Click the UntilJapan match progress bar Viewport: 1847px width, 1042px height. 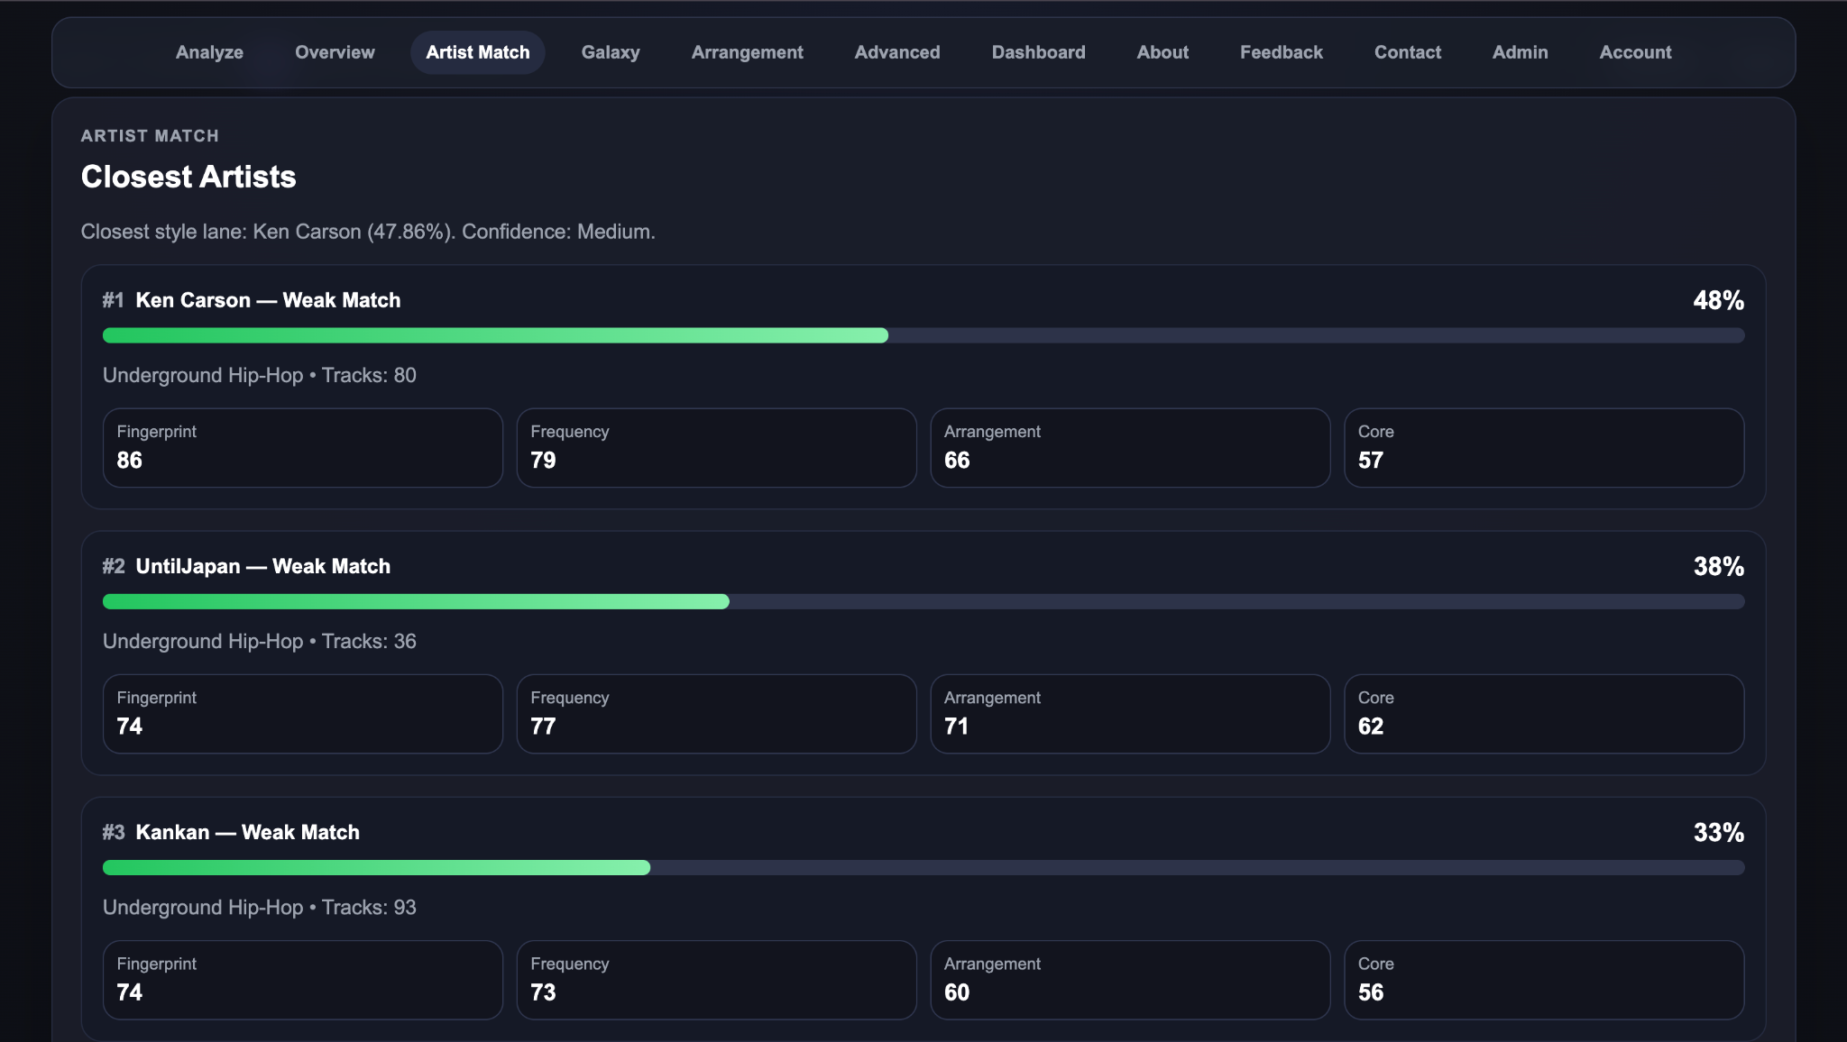coord(923,601)
